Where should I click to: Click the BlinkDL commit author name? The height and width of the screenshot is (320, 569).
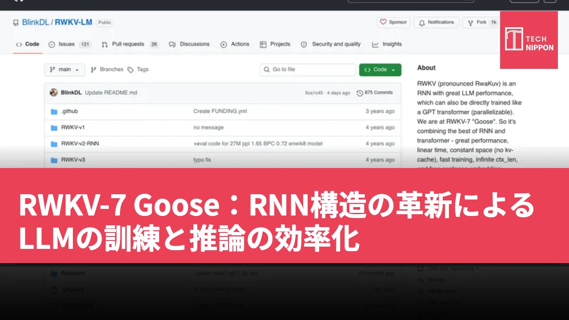72,93
